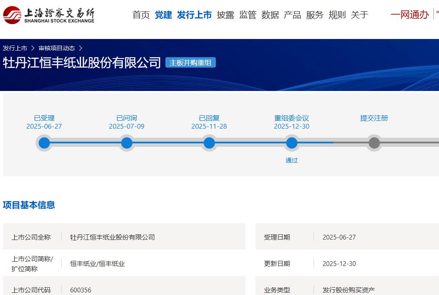Open the 党建 navigation menu
The width and height of the screenshot is (439, 295).
(x=163, y=15)
